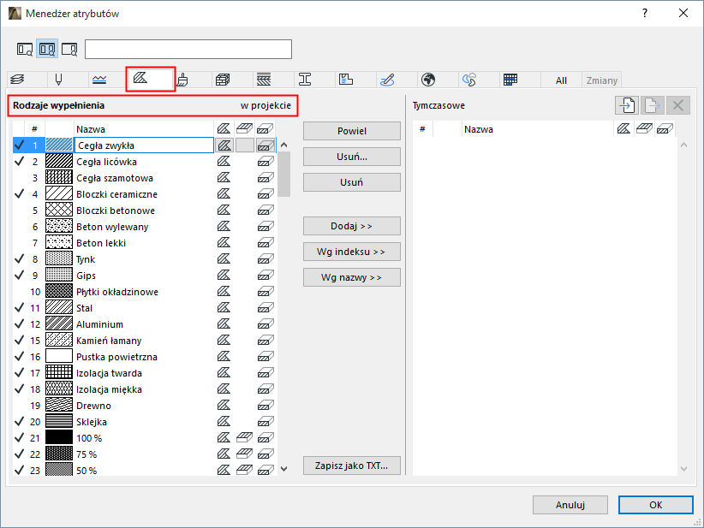This screenshot has height=528, width=704.
Task: Cancel with the Anuluj button
Action: click(x=570, y=505)
